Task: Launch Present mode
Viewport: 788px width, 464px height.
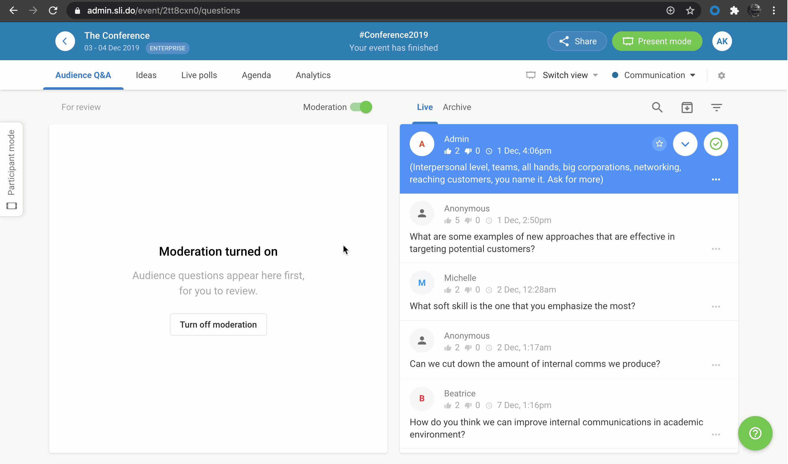Action: point(657,41)
